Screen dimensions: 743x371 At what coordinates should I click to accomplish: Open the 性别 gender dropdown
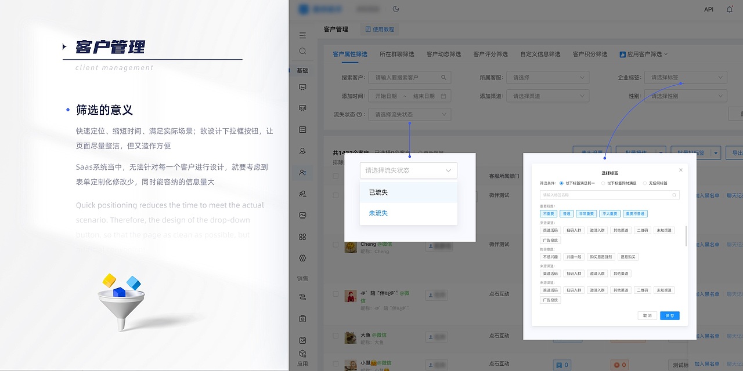pos(685,95)
